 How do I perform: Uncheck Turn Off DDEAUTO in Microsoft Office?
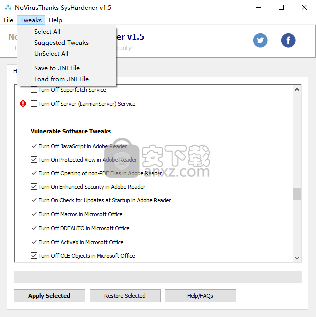pos(34,228)
